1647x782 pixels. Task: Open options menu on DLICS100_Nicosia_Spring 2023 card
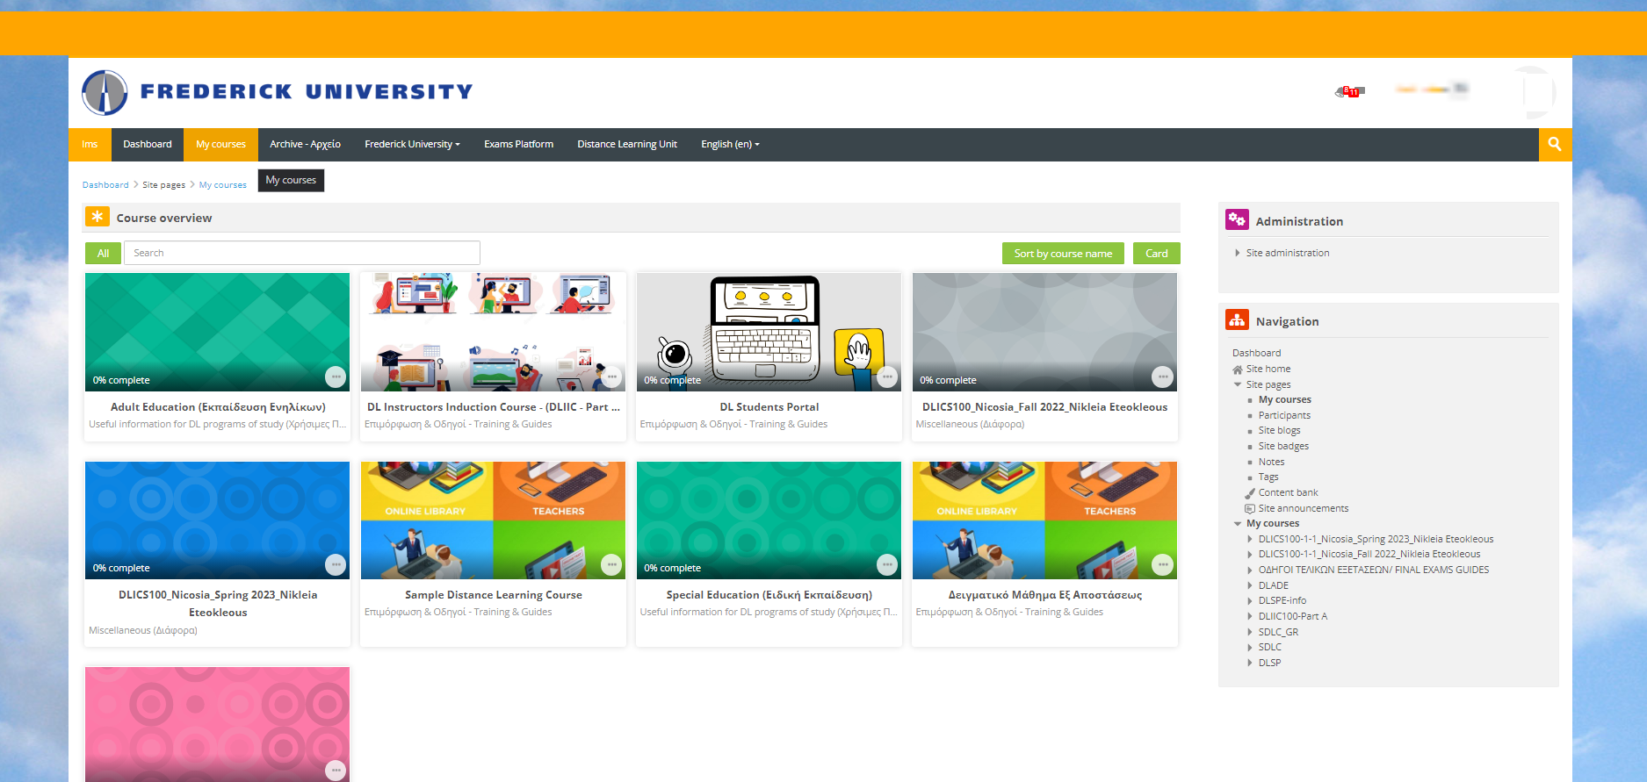(x=336, y=564)
